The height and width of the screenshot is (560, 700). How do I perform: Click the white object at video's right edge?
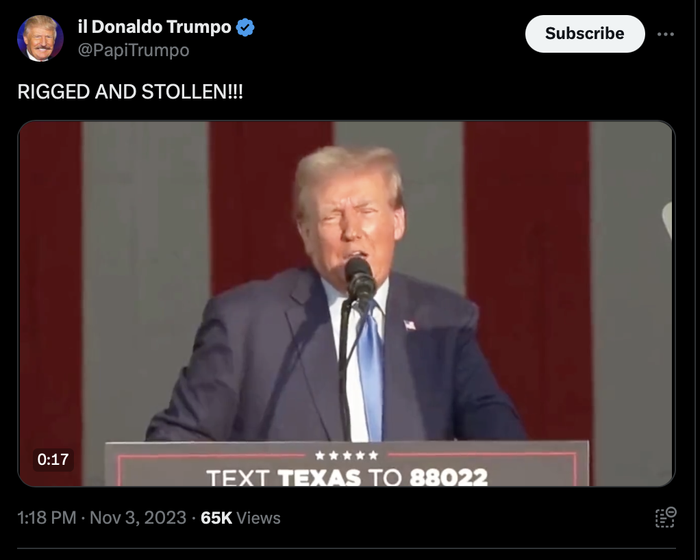pos(667,220)
